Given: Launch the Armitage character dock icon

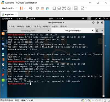Looking at the screenshot, I should [x=3, y=54].
